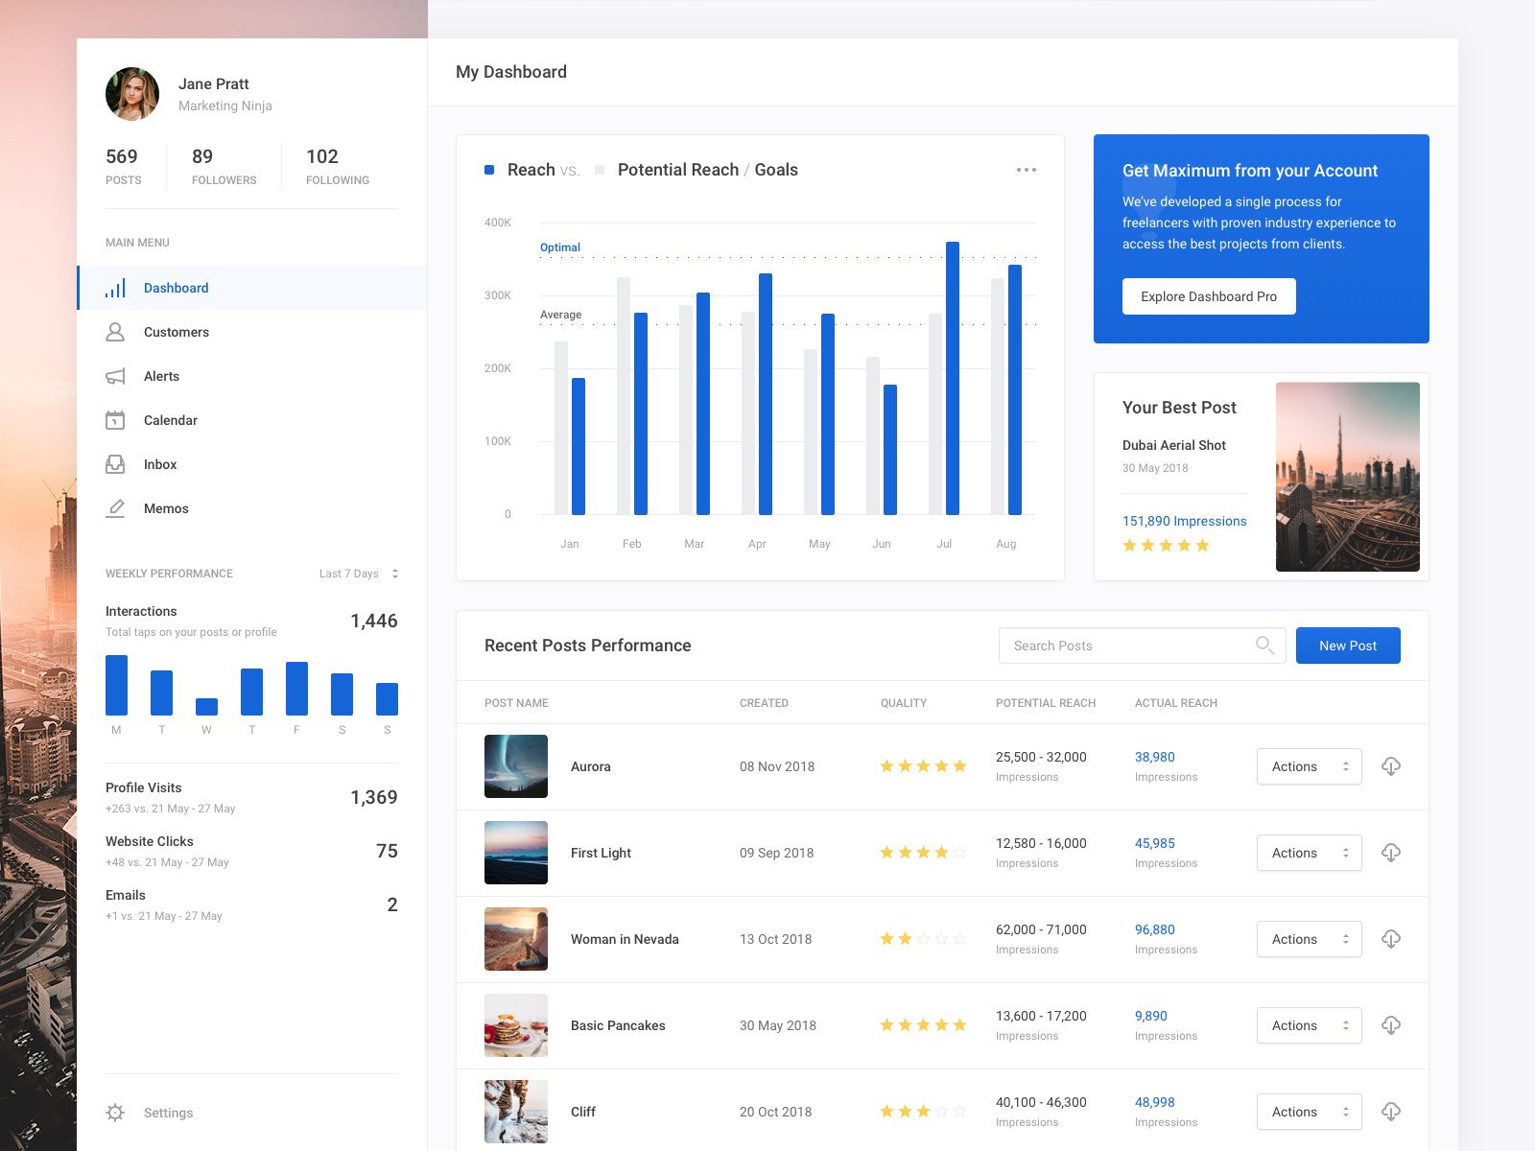Viewport: 1535px width, 1151px height.
Task: Click the magnifier icon in Search Posts
Action: [x=1264, y=646]
